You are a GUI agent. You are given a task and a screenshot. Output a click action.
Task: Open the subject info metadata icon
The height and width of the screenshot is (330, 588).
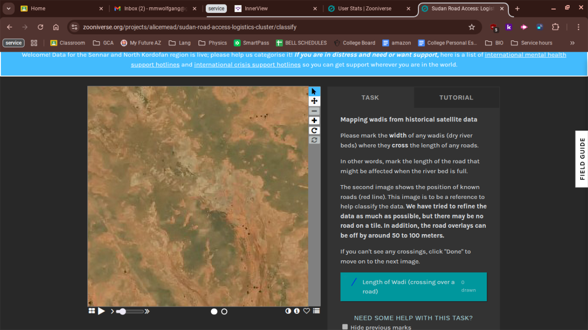tap(297, 311)
